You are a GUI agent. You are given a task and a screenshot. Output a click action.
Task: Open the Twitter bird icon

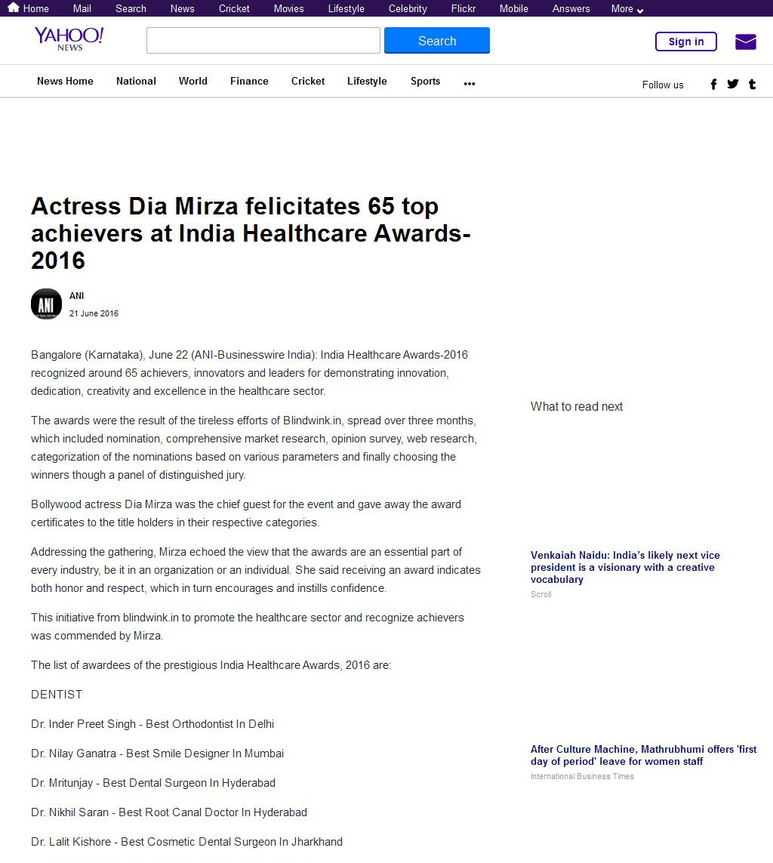coord(732,84)
